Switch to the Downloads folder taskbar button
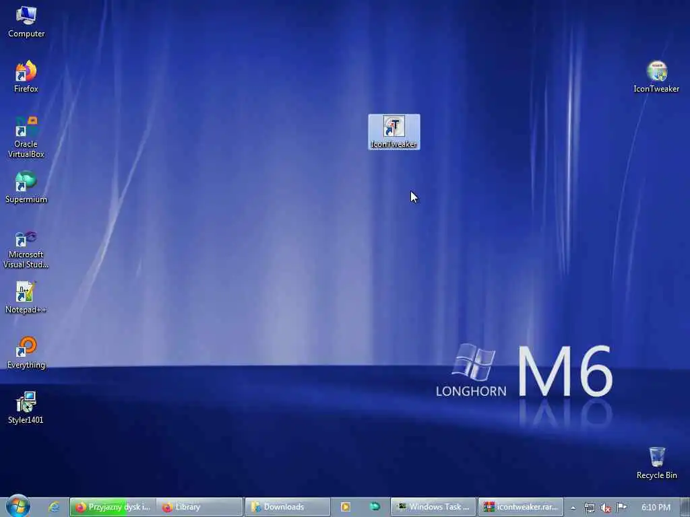Screen dimensions: 690x517 [287, 507]
